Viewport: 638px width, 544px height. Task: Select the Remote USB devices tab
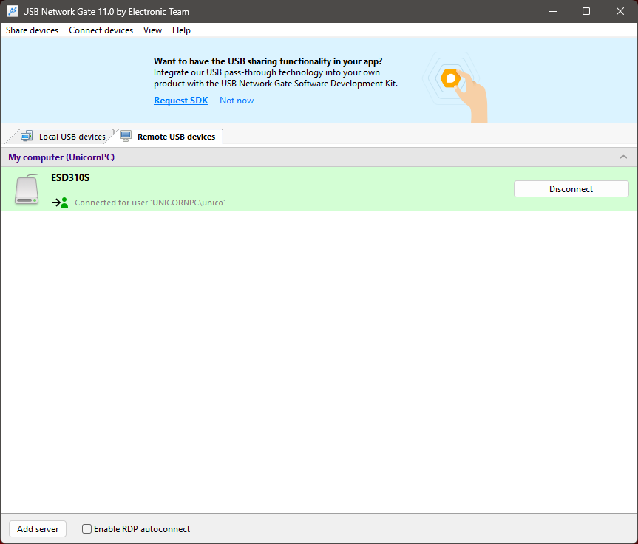point(176,137)
